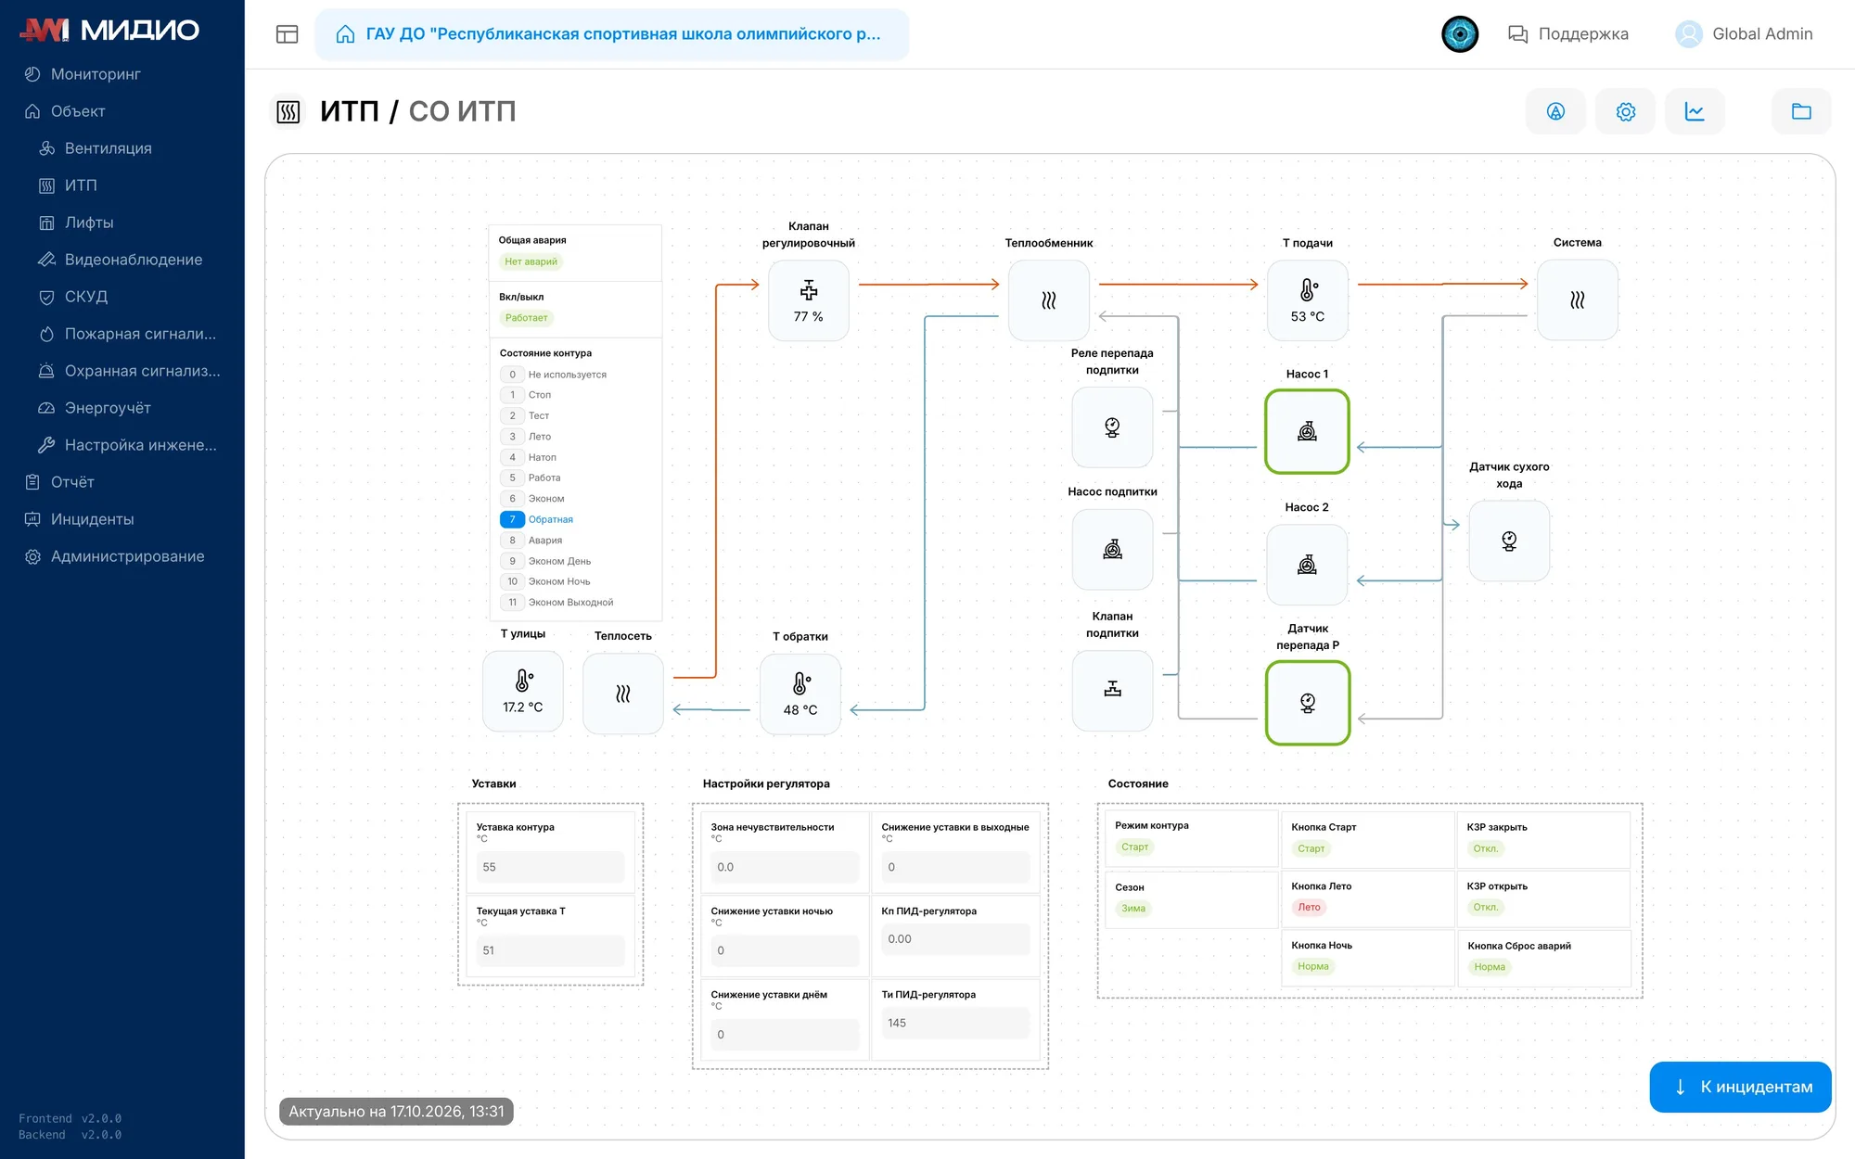Open the Global Admin user menu
The width and height of the screenshot is (1855, 1159).
(1744, 34)
